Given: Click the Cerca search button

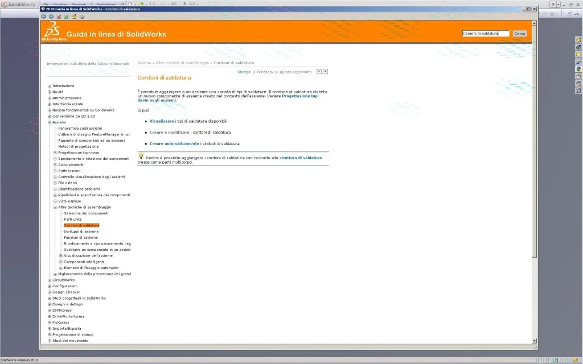Looking at the screenshot, I should (x=519, y=34).
